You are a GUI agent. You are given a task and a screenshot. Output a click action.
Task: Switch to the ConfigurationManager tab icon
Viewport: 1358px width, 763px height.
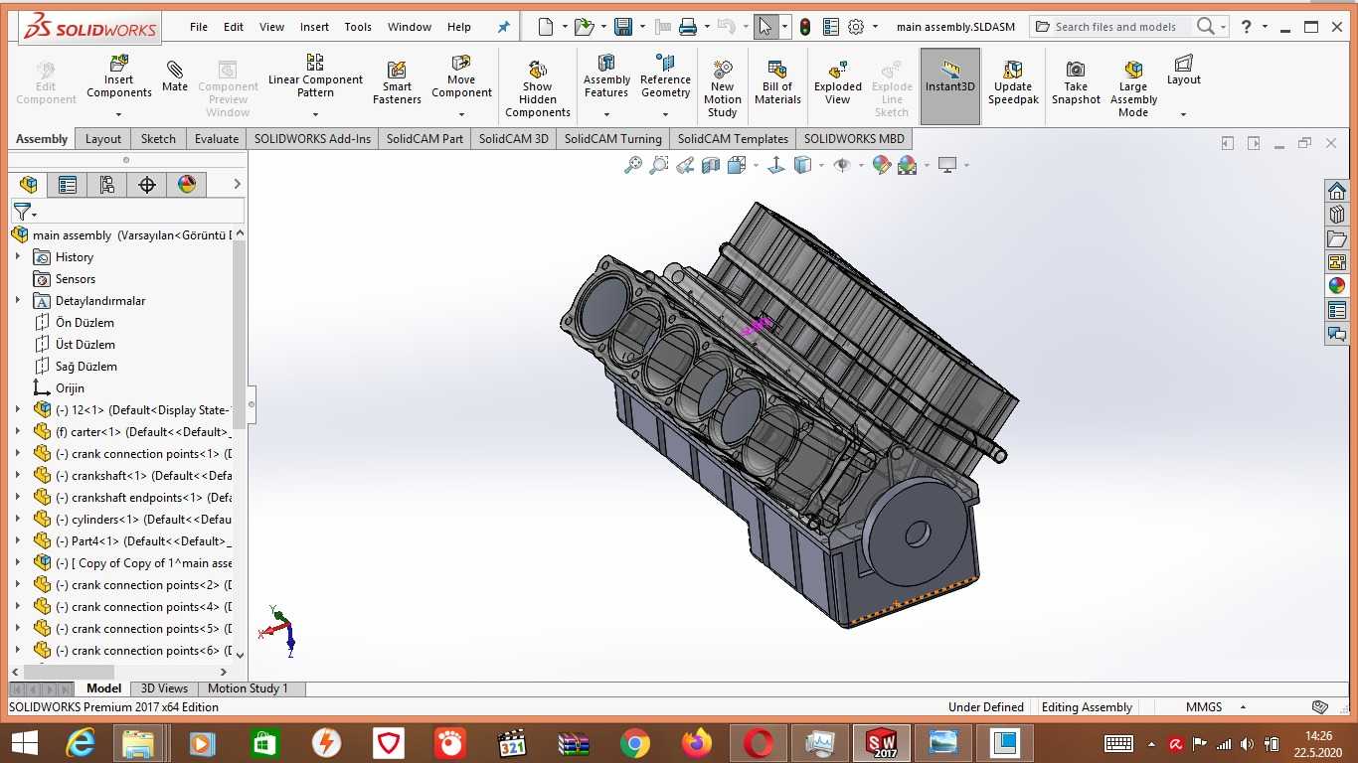click(x=106, y=184)
